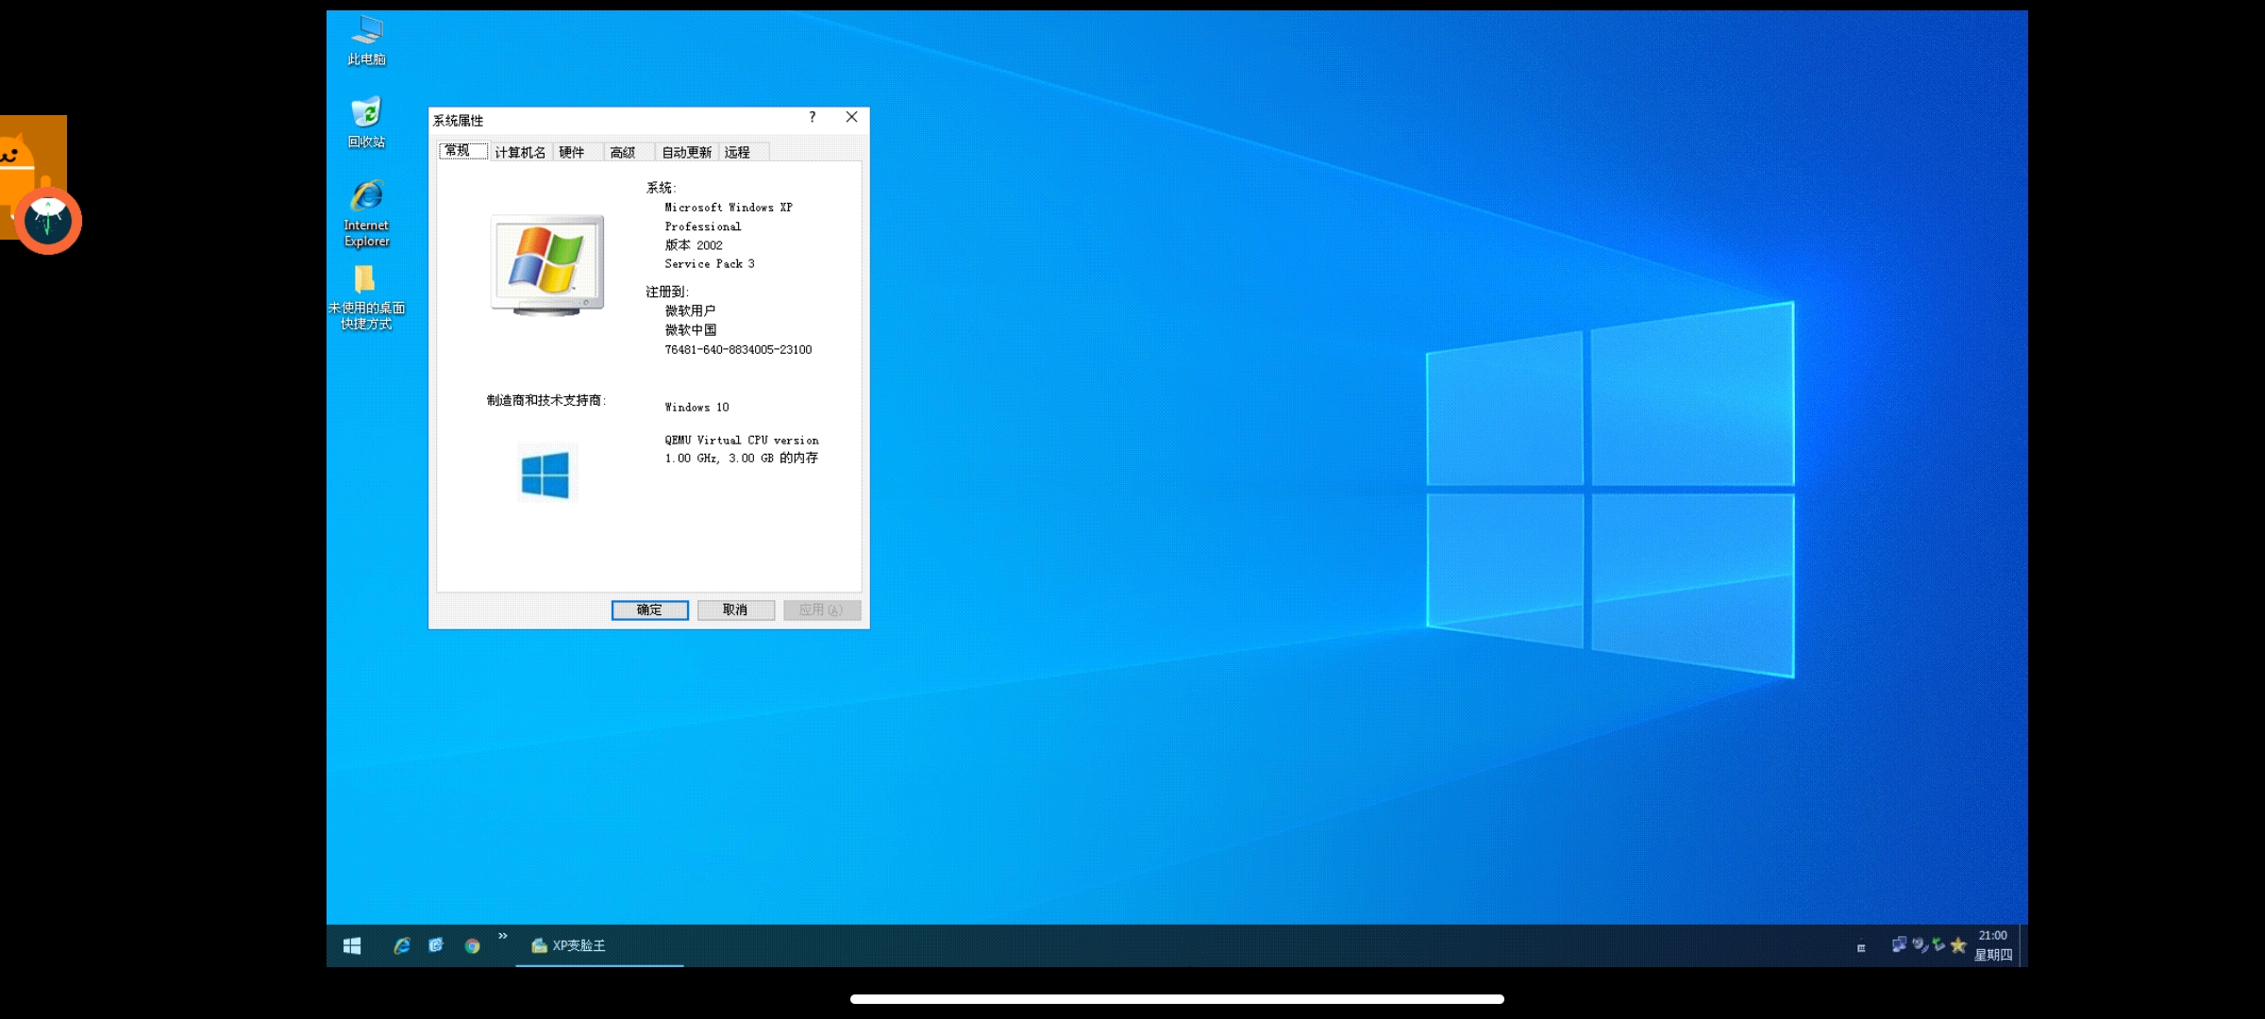The width and height of the screenshot is (2265, 1019).
Task: Click the product ID 76481-640-8834005-23100
Action: pyautogui.click(x=738, y=349)
